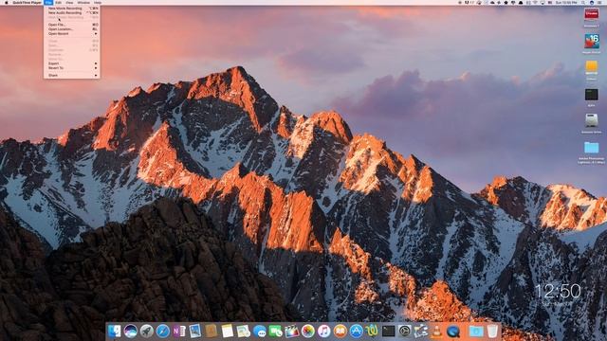Open the Window menu
This screenshot has width=607, height=341.
(x=83, y=2)
